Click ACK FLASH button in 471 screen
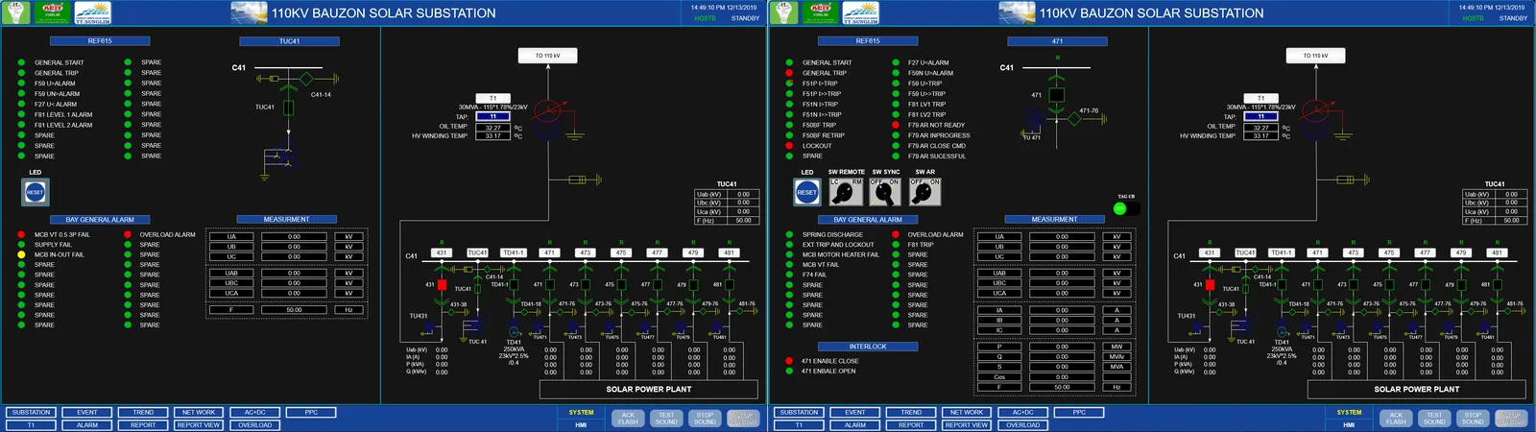The image size is (1536, 432). click(x=1396, y=419)
